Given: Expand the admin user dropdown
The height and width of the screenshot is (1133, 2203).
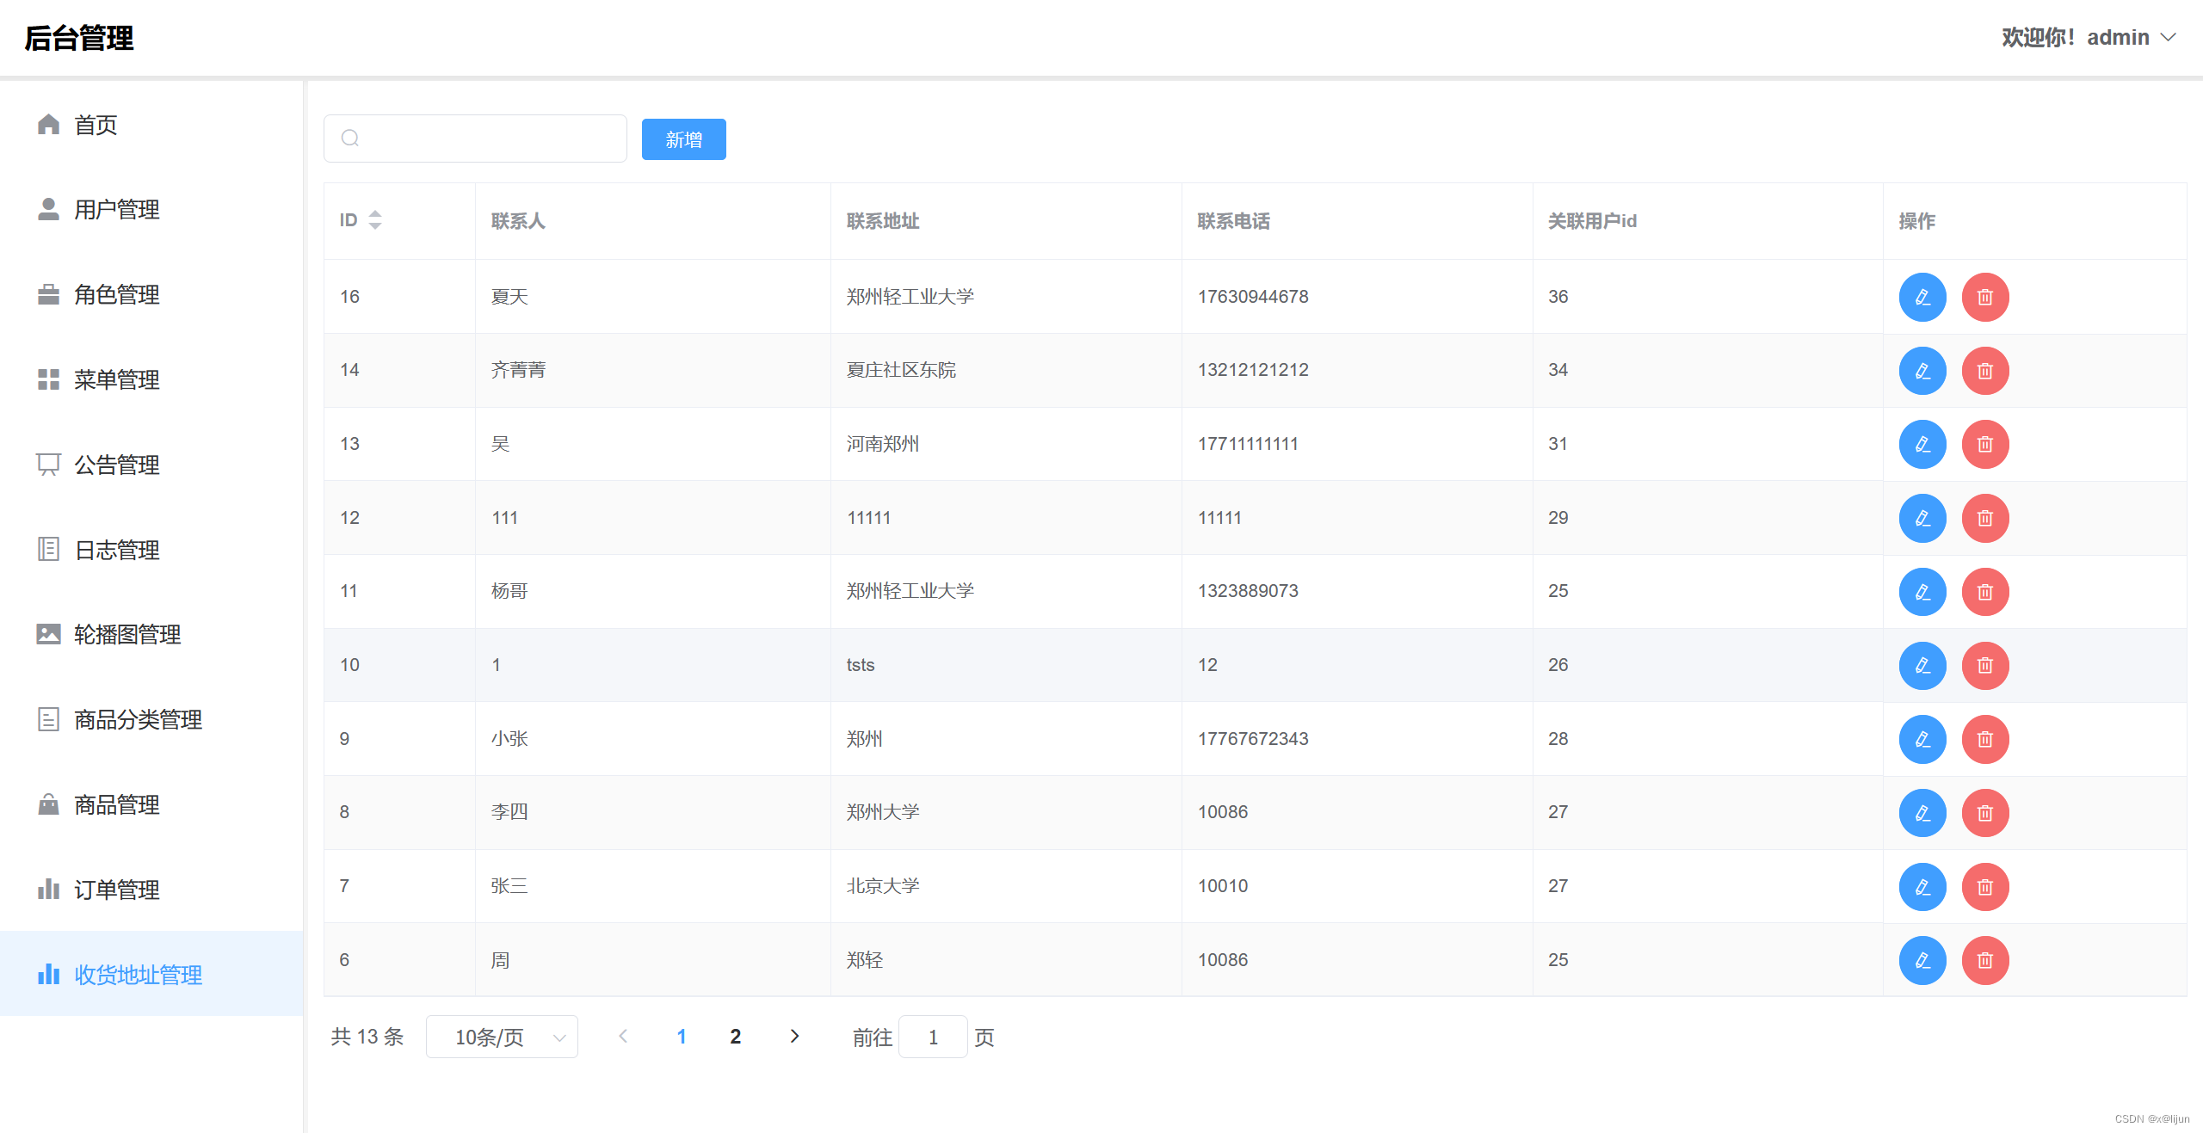Looking at the screenshot, I should 2089,37.
